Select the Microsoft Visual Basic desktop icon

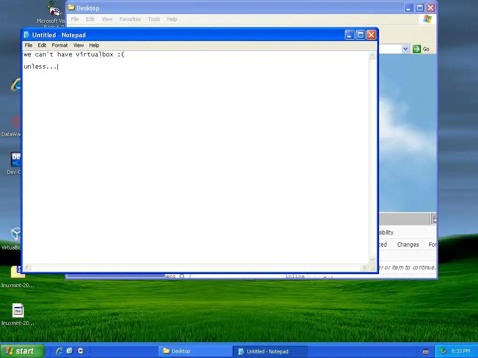click(54, 14)
